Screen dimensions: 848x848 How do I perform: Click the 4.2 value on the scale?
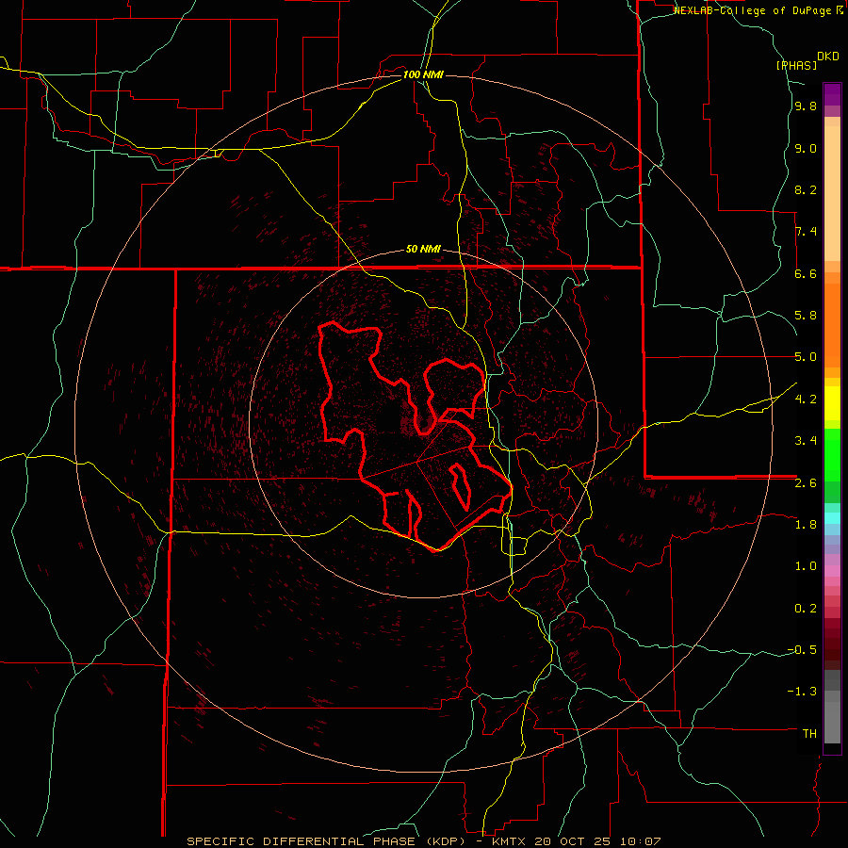tap(806, 400)
